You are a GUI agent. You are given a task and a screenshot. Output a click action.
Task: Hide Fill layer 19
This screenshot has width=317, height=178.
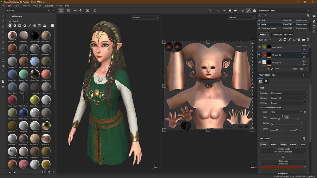click(x=260, y=62)
